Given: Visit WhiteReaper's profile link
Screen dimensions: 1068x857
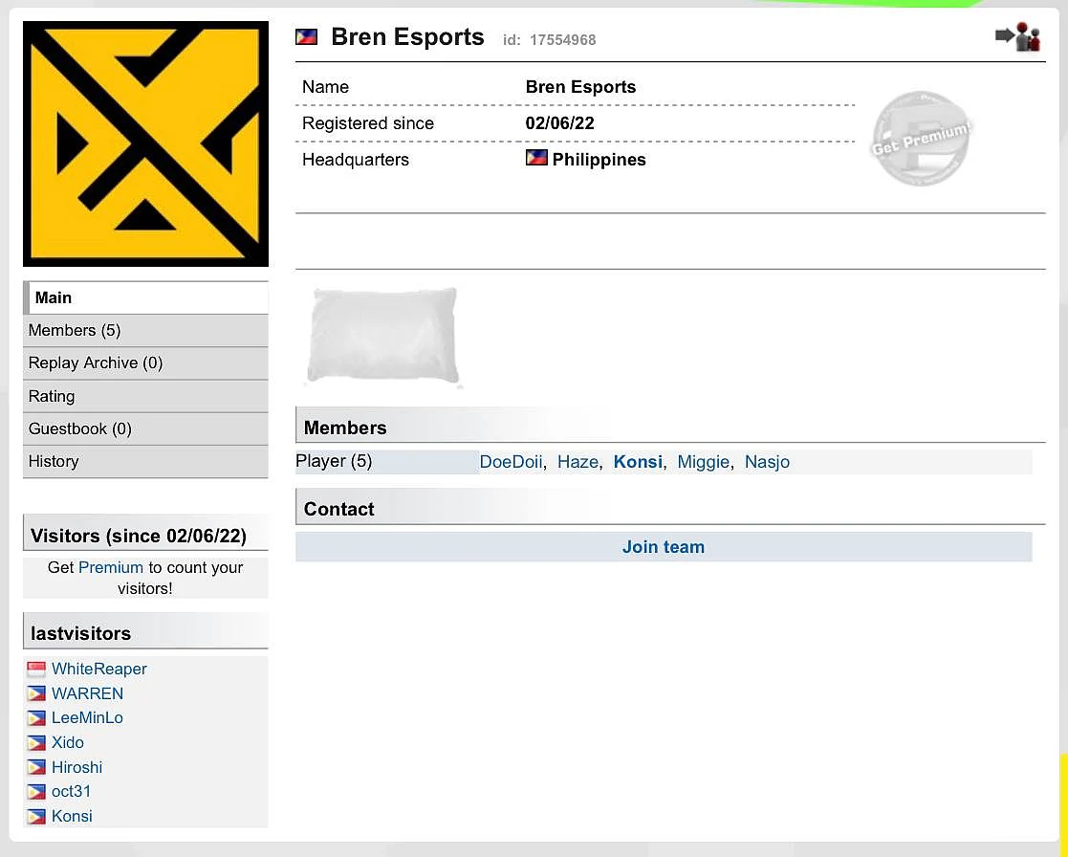Looking at the screenshot, I should pyautogui.click(x=98, y=669).
